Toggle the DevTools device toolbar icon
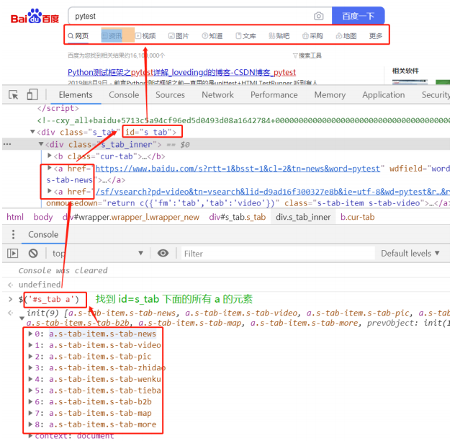This screenshot has width=455, height=441. (32, 94)
